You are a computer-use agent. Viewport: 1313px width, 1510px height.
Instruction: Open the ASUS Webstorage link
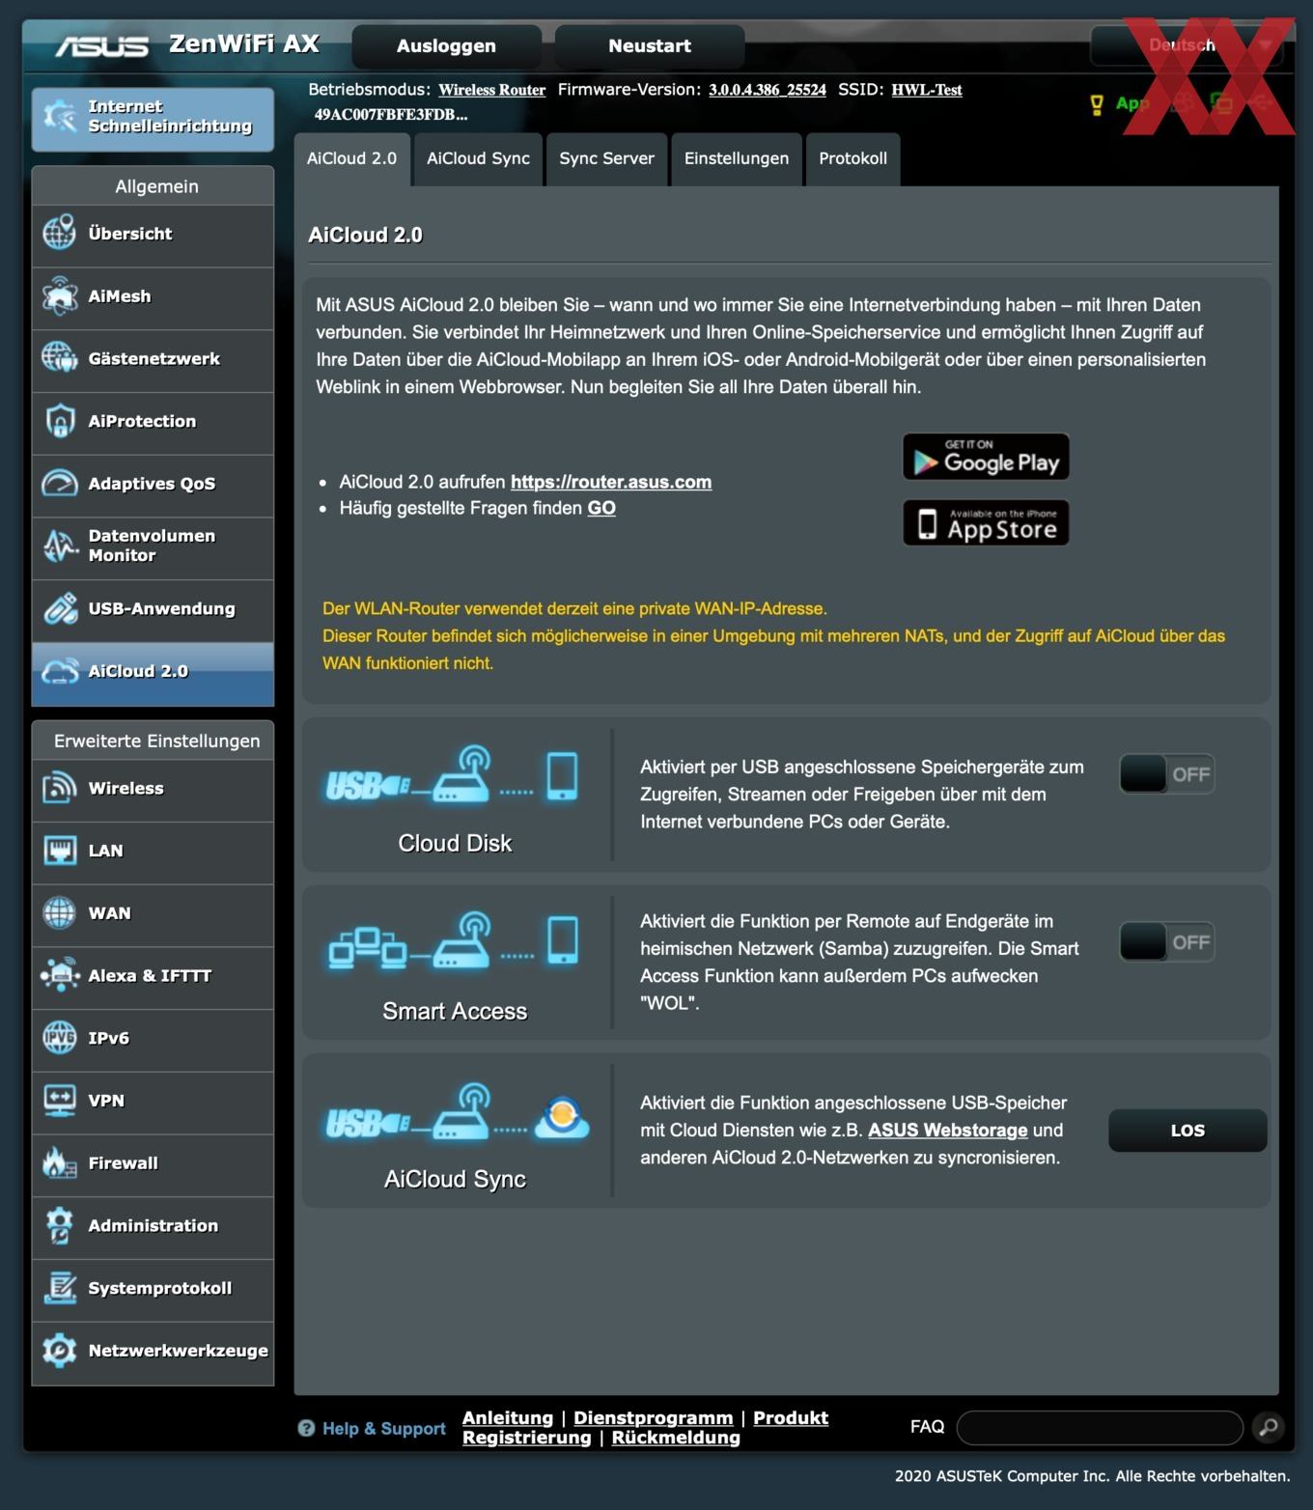pos(947,1130)
